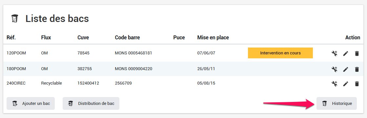Click the Intervention en cours badge
This screenshot has width=367, height=118.
[x=280, y=53]
